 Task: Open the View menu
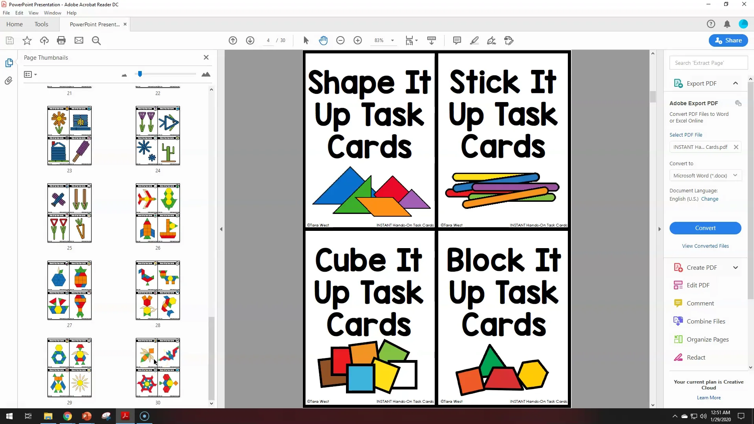coord(33,13)
